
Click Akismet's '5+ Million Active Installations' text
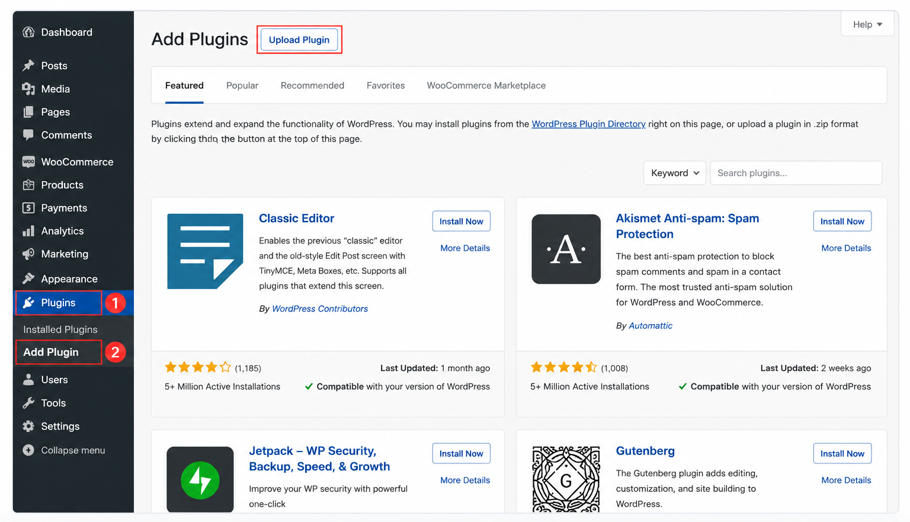(589, 386)
